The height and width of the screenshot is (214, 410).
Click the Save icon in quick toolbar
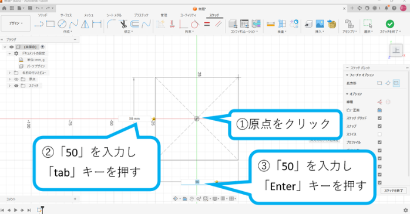coord(30,8)
